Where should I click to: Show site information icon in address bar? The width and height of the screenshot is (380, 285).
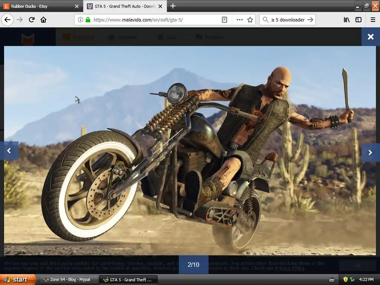(80, 20)
